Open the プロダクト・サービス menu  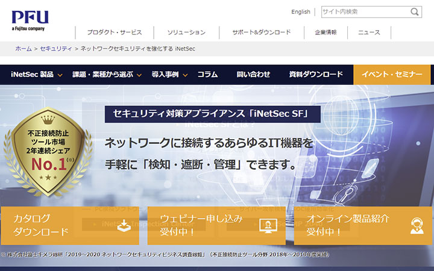(x=114, y=33)
